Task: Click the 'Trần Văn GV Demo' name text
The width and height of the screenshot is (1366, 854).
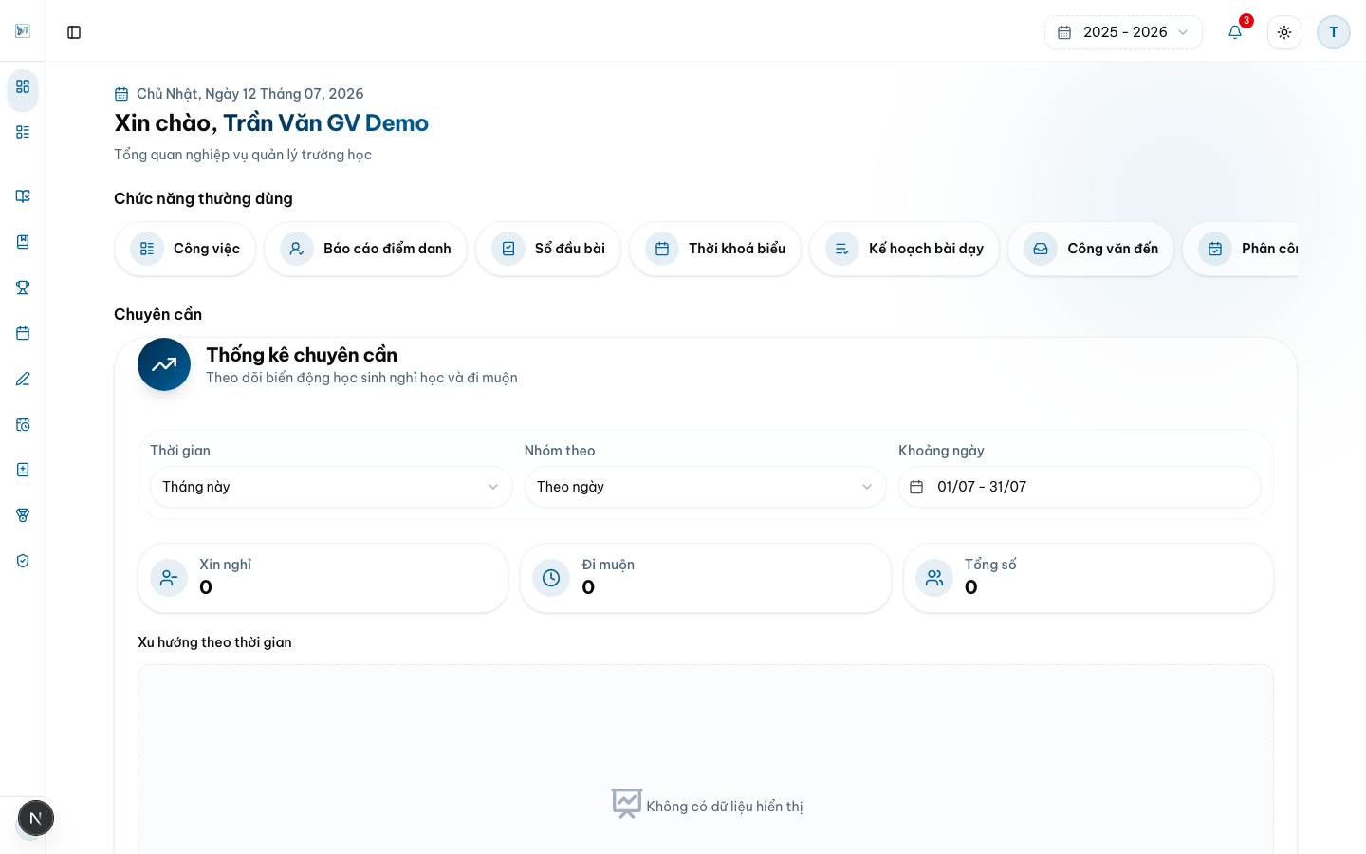Action: (x=325, y=123)
